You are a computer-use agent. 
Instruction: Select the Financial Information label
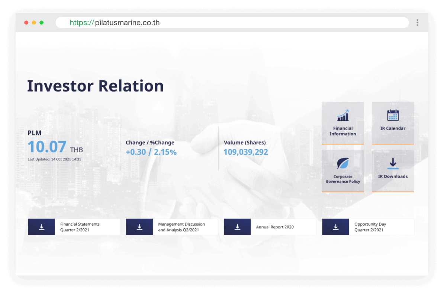tap(343, 131)
